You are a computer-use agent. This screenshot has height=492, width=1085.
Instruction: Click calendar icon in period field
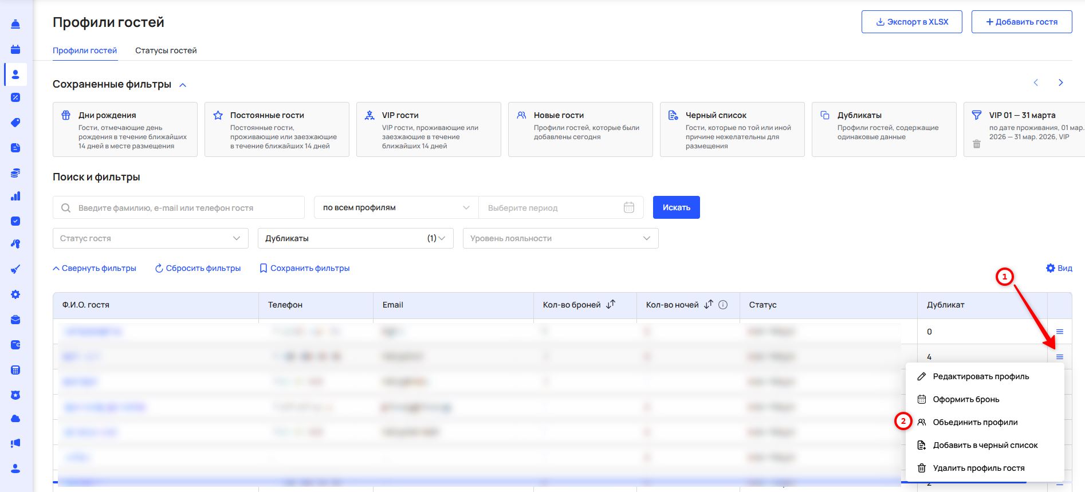click(628, 208)
